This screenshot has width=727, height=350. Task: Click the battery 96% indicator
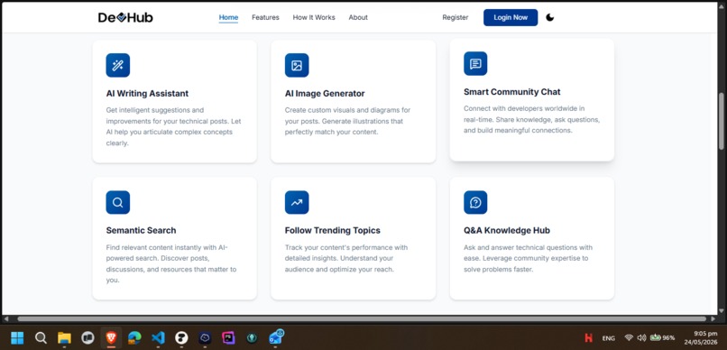click(x=662, y=338)
